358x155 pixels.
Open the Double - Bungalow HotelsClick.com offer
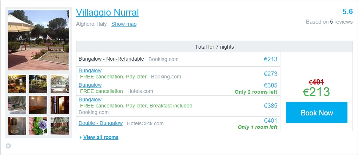[x=100, y=123]
